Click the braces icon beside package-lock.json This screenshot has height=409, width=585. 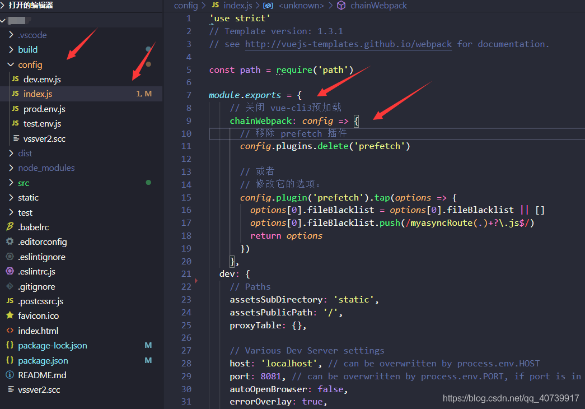(x=10, y=345)
